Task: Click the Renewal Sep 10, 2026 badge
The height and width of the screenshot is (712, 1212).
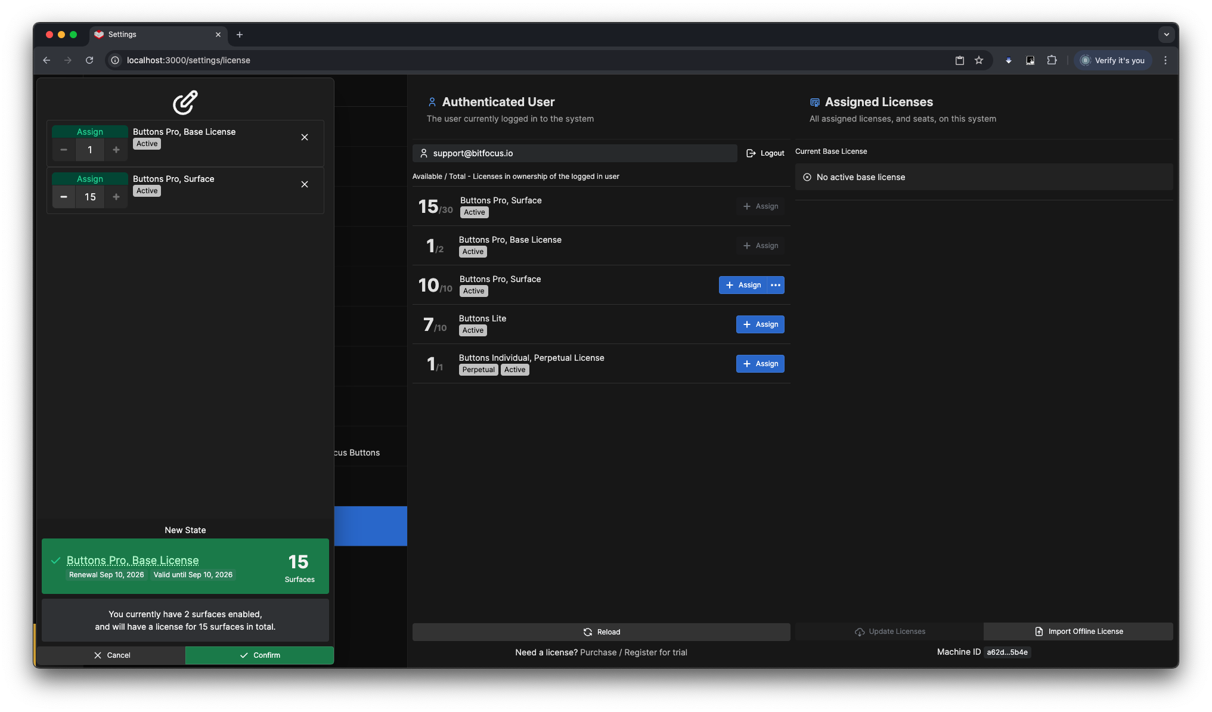Action: tap(107, 575)
